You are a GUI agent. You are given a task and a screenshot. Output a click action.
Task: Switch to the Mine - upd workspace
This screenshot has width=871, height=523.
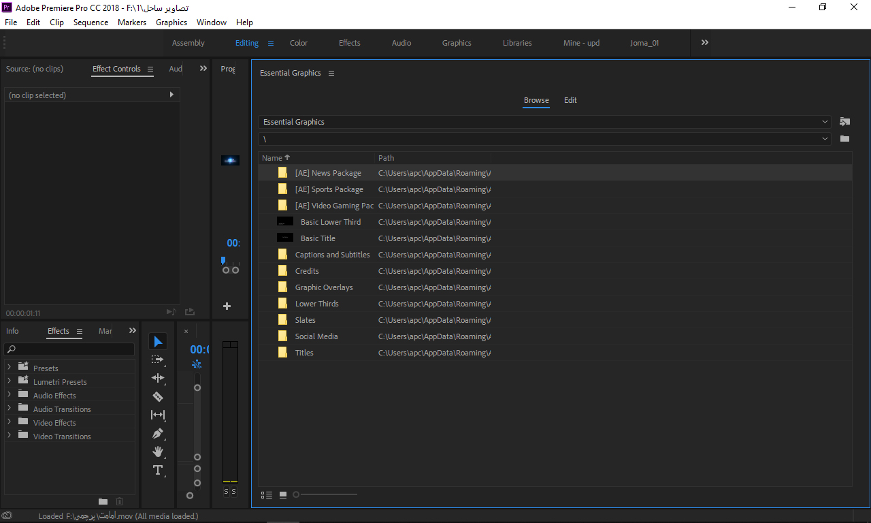coord(582,43)
